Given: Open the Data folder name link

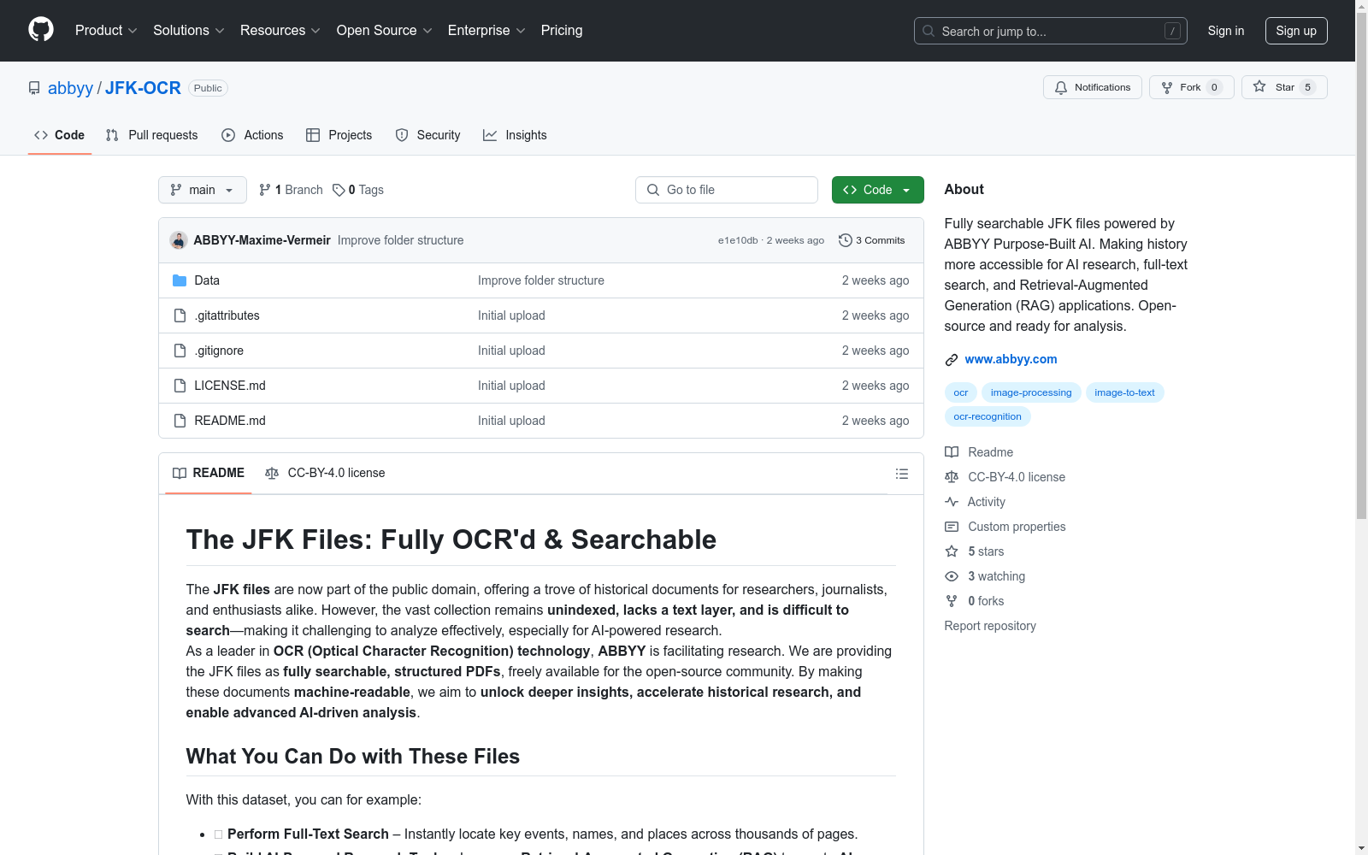Looking at the screenshot, I should tap(207, 280).
